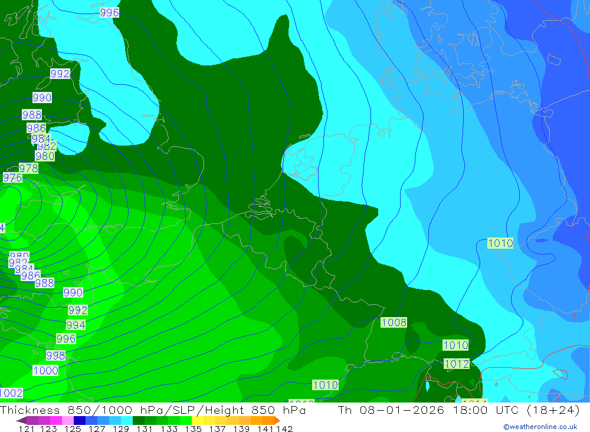
Task: Click the 125 value on the legend scale
Action: 73,429
